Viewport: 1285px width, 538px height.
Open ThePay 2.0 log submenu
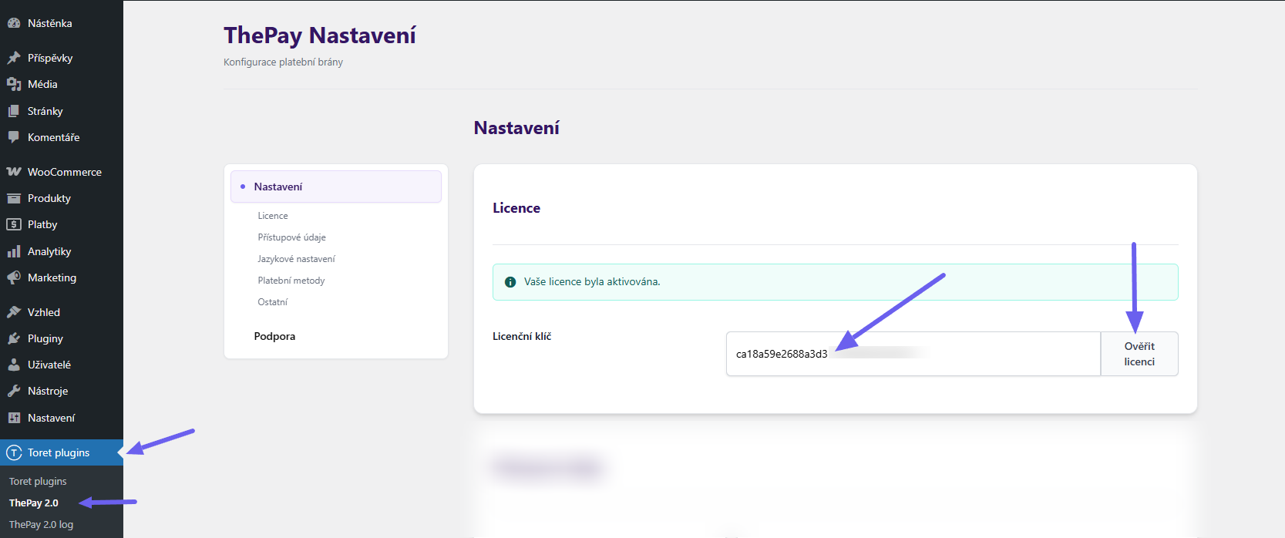(x=41, y=524)
